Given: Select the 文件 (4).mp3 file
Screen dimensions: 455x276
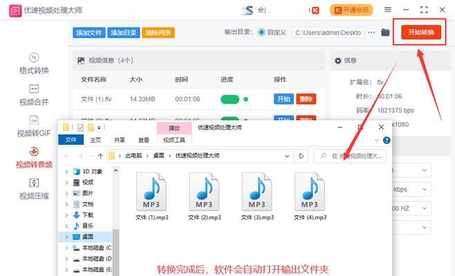Looking at the screenshot, I should coord(310,197).
